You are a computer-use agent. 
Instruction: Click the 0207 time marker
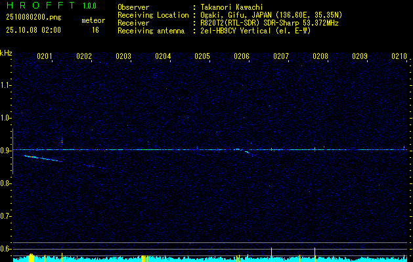pyautogui.click(x=281, y=56)
